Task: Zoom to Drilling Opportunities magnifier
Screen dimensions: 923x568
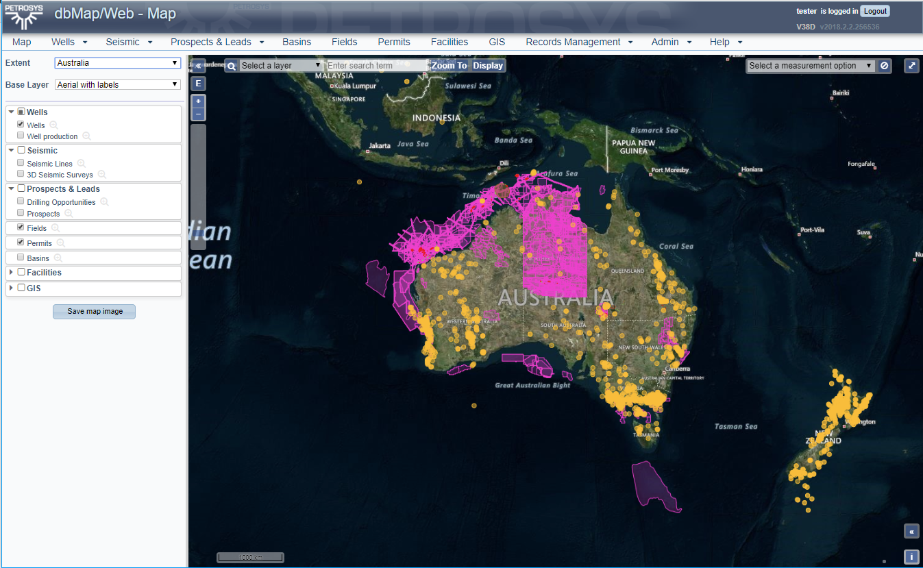Action: pos(104,202)
